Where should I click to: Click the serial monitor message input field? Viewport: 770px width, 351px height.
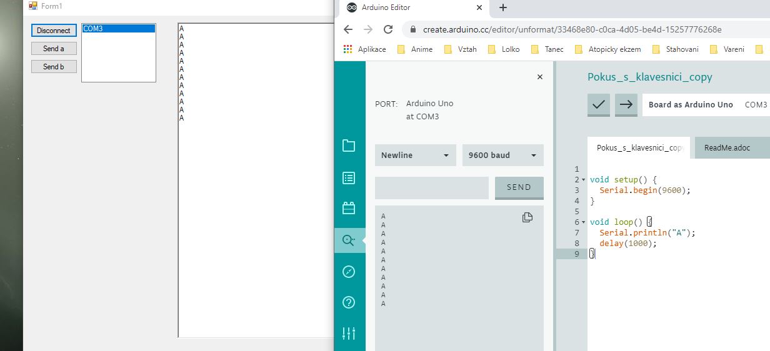tap(431, 188)
